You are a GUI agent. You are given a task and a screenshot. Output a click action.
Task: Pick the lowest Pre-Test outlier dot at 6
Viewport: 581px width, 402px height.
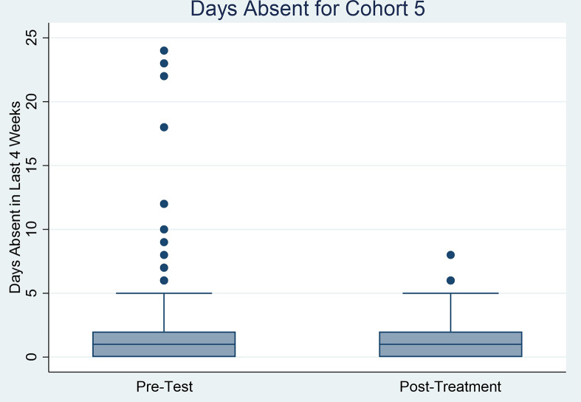[x=164, y=280]
